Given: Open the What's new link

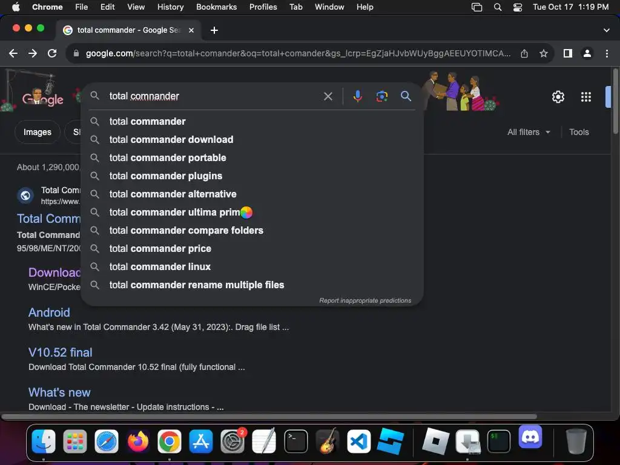Looking at the screenshot, I should click(59, 392).
